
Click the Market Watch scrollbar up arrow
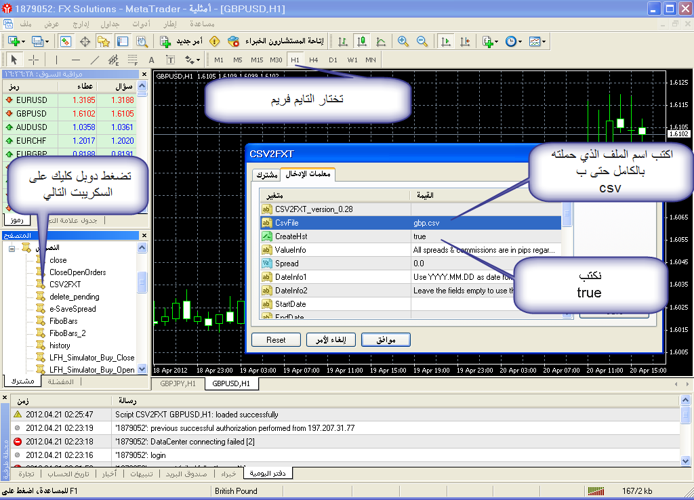pos(142,86)
